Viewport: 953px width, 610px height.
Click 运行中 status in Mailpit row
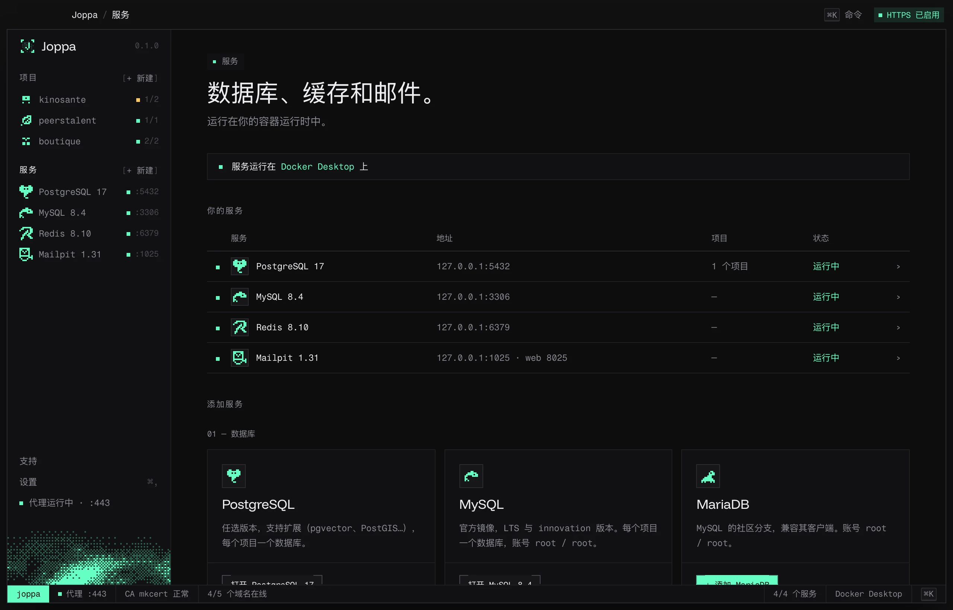826,358
